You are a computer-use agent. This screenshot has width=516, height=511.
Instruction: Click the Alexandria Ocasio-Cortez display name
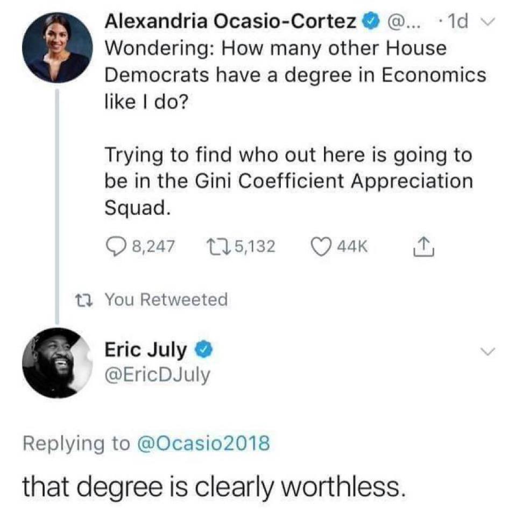click(230, 22)
